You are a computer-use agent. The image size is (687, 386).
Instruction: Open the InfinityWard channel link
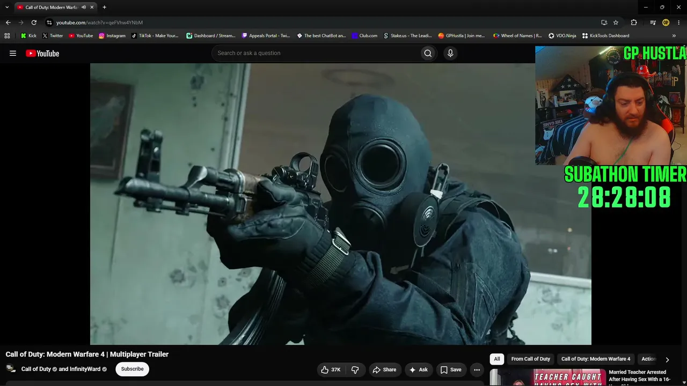(85, 369)
